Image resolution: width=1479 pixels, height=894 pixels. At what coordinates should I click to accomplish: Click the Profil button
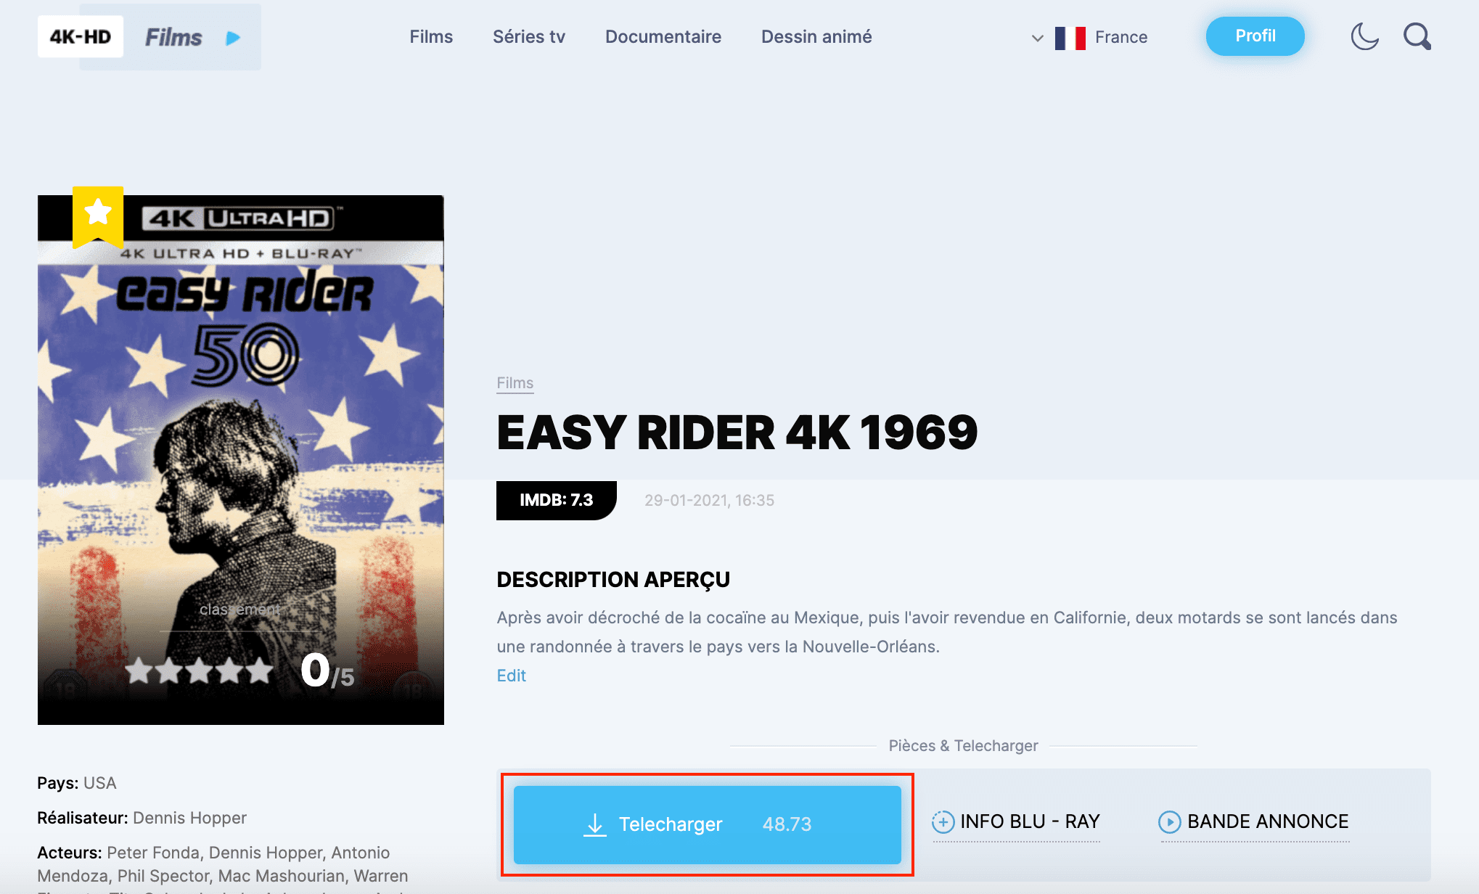point(1255,36)
